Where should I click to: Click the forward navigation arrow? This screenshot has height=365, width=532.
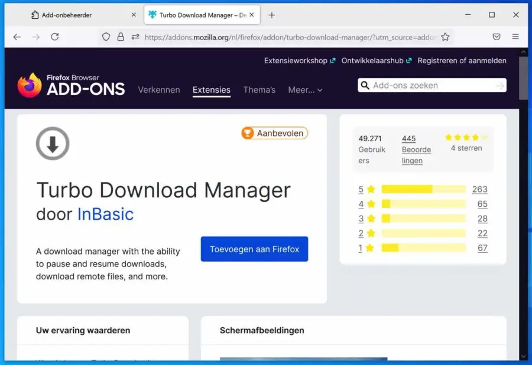35,37
